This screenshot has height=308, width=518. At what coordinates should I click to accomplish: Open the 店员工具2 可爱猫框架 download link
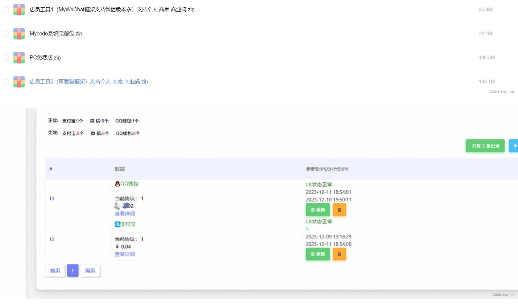[89, 82]
